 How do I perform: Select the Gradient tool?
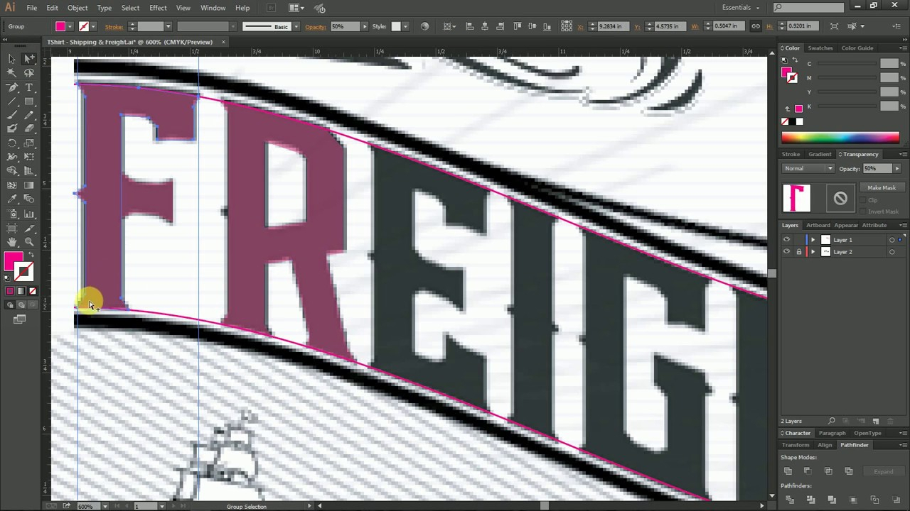coord(29,185)
